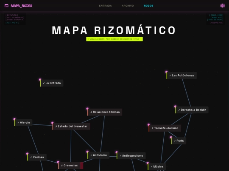Click the terminal logo icon beside MAPA_NODES
229x171 pixels.
click(x=6, y=5)
